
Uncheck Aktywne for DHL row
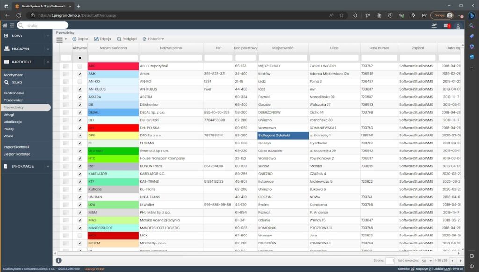80,128
